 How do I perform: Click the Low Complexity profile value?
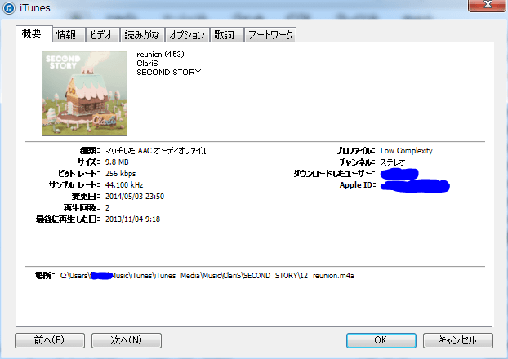[x=406, y=151]
